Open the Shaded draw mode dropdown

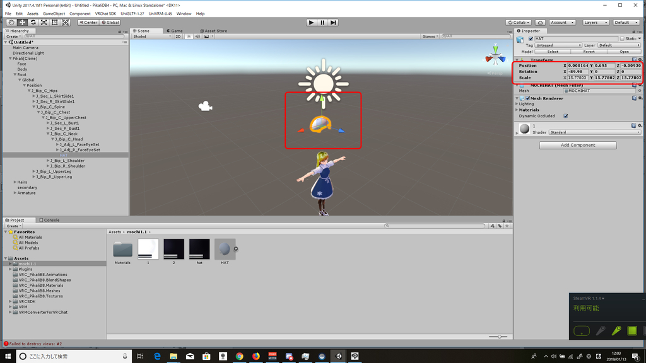151,36
